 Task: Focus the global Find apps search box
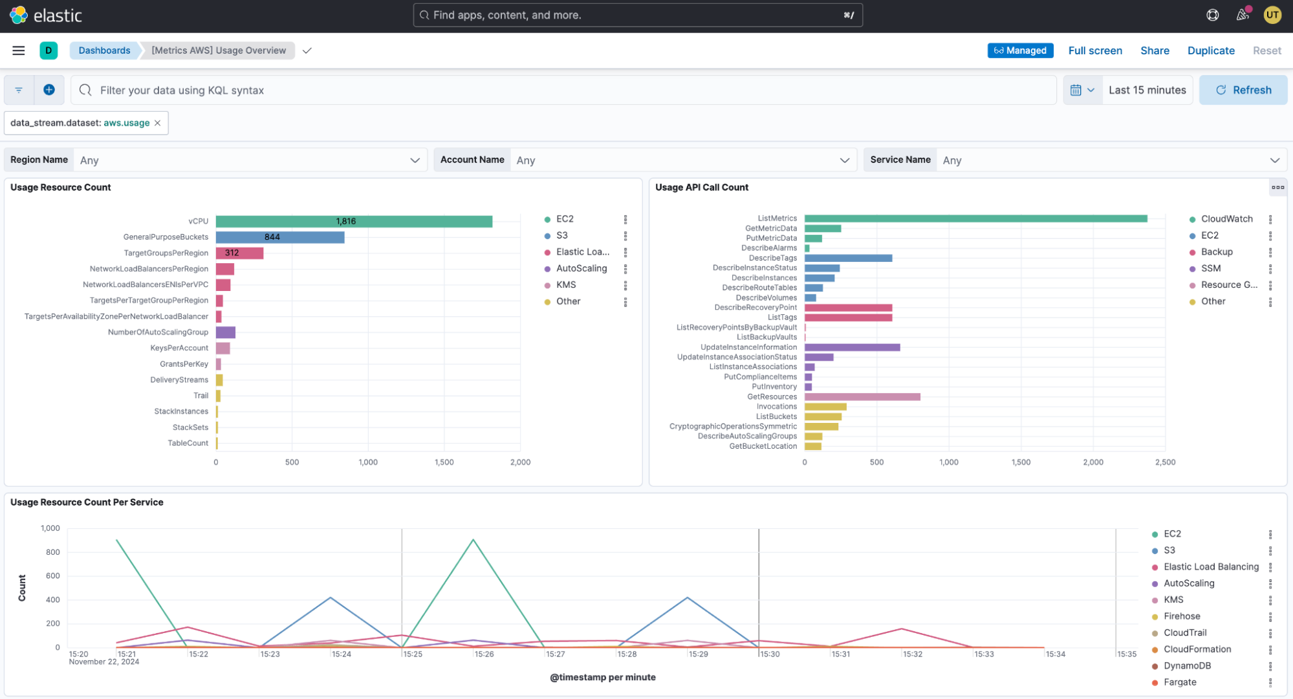[638, 15]
